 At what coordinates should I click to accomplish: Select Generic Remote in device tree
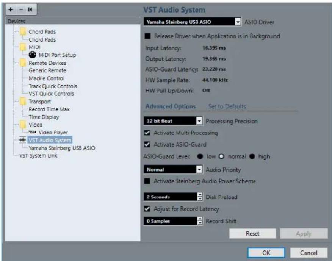click(47, 70)
